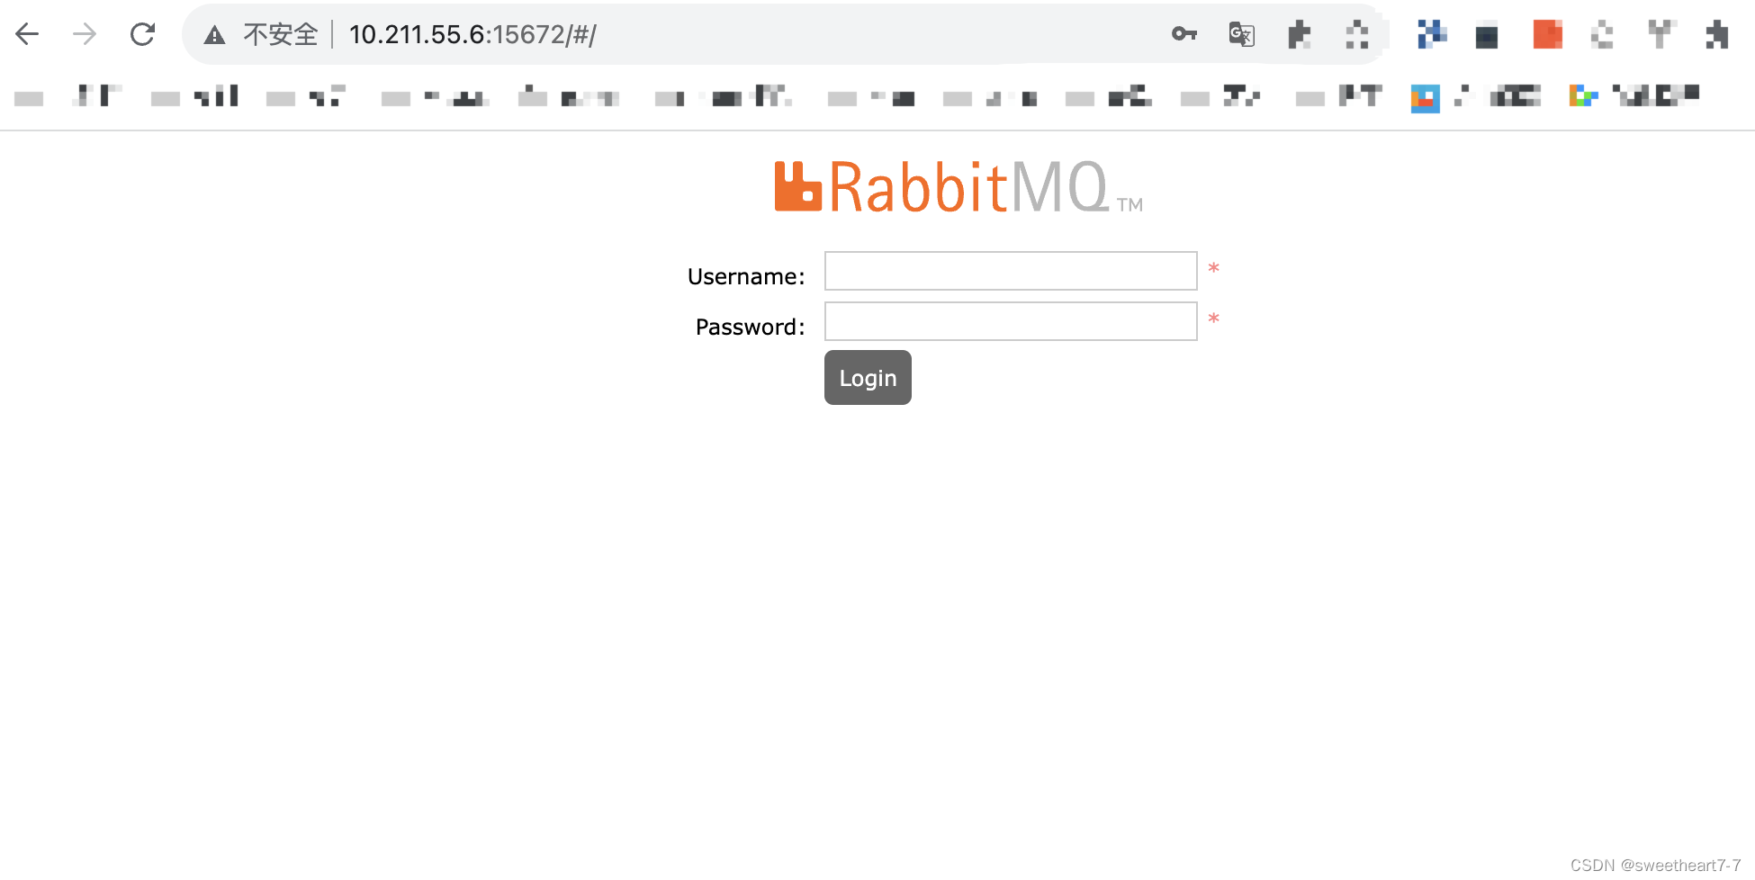Viewport: 1755px width, 880px height.
Task: Click the Username: label
Action: (746, 276)
